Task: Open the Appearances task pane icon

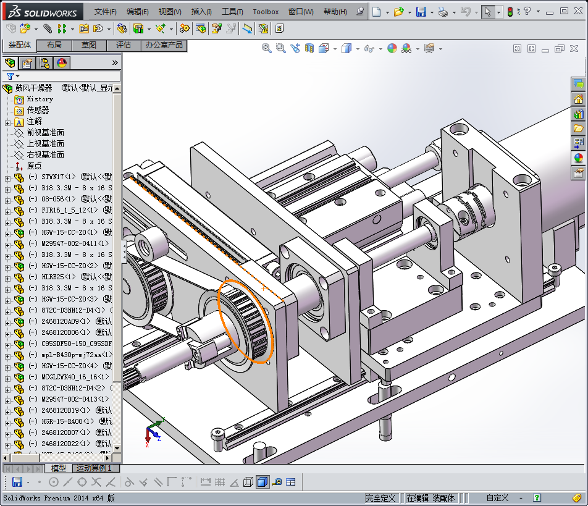Action: [579, 158]
